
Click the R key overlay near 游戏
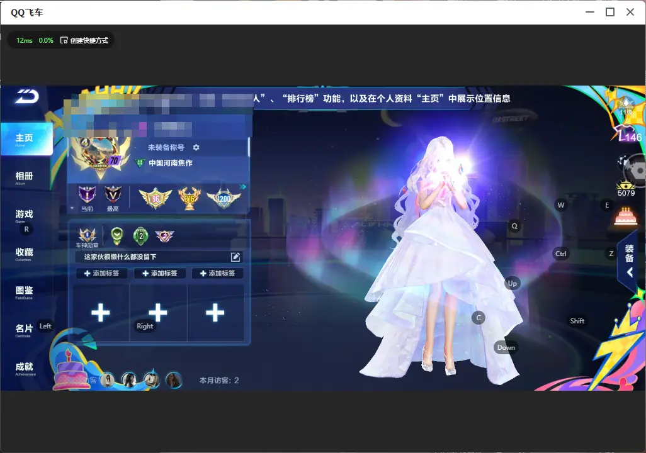click(x=26, y=230)
